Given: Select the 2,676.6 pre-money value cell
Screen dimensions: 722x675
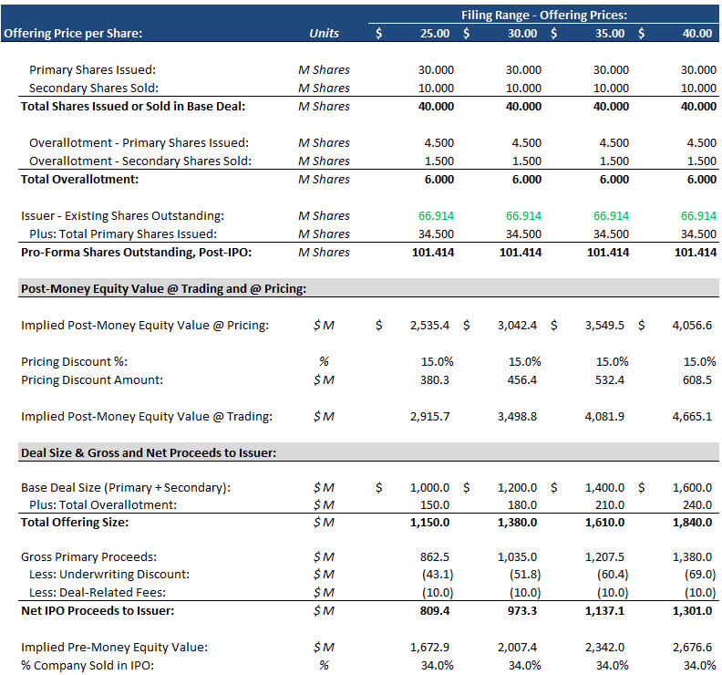Looking at the screenshot, I should 692,648.
